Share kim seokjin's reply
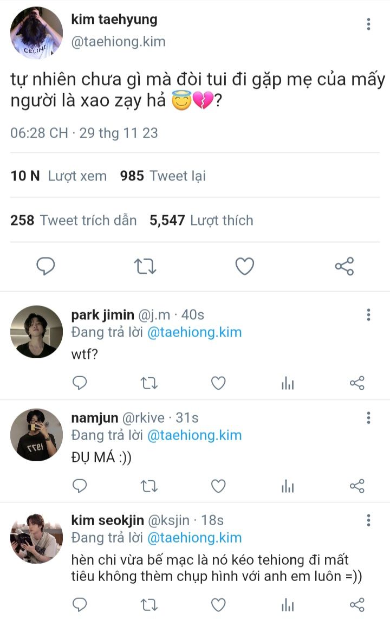Image resolution: width=390 pixels, height=619 pixels. point(357,604)
